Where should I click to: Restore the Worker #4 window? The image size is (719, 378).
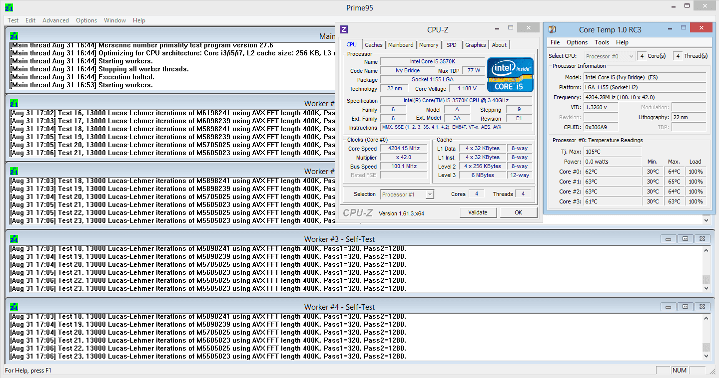click(686, 307)
